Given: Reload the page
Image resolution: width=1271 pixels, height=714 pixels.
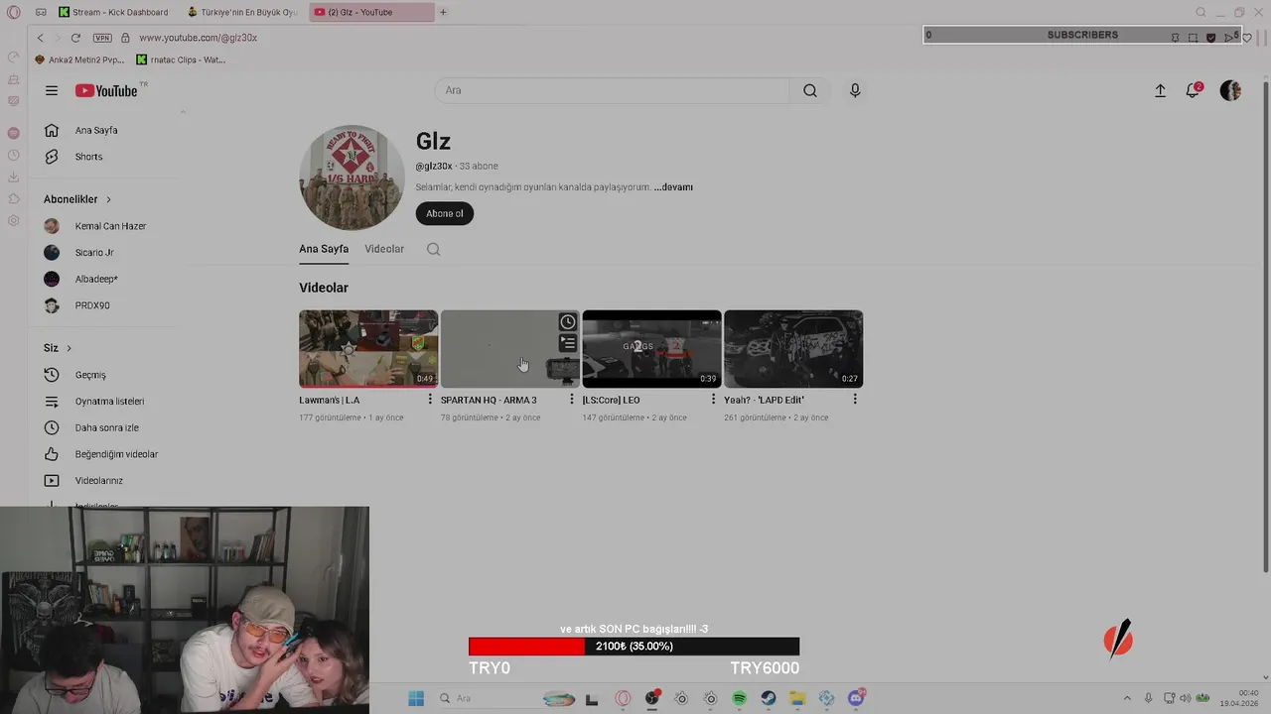Looking at the screenshot, I should [75, 38].
